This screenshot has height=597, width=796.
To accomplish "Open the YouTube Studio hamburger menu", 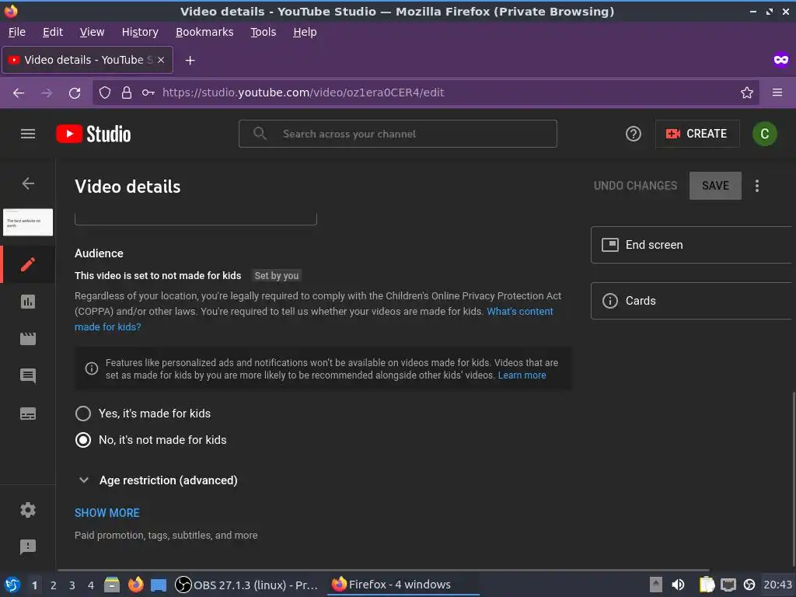I will [28, 134].
